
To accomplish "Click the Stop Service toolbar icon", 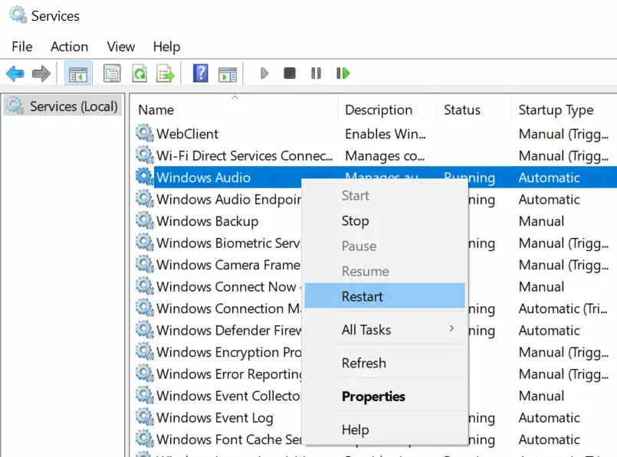I will pos(289,73).
